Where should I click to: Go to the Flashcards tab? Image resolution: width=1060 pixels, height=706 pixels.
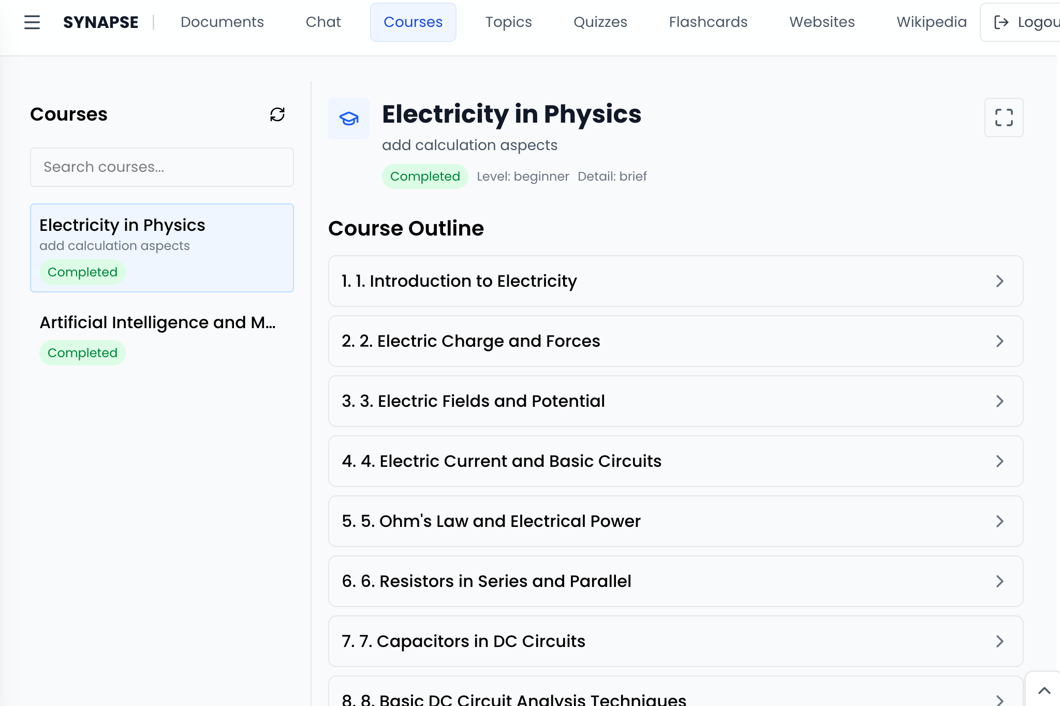[708, 22]
